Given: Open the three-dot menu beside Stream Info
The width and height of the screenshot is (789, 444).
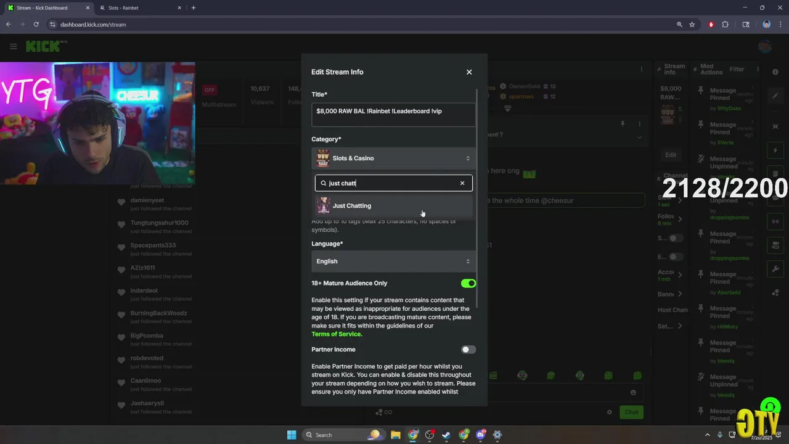Looking at the screenshot, I should [x=642, y=69].
